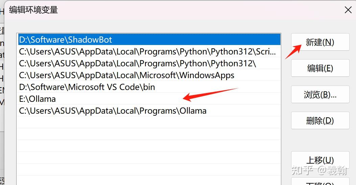Move entry up with 上移(U)
Screen dimensions: 356x185
320,160
